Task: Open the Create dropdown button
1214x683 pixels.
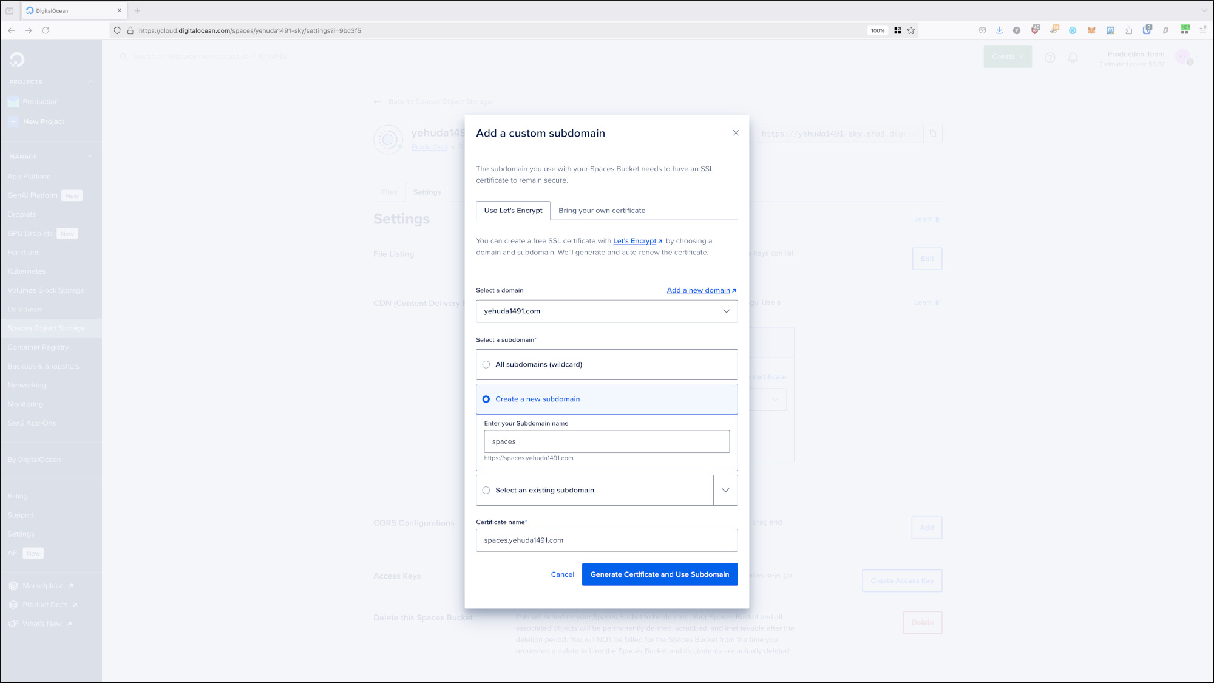Action: [1008, 56]
